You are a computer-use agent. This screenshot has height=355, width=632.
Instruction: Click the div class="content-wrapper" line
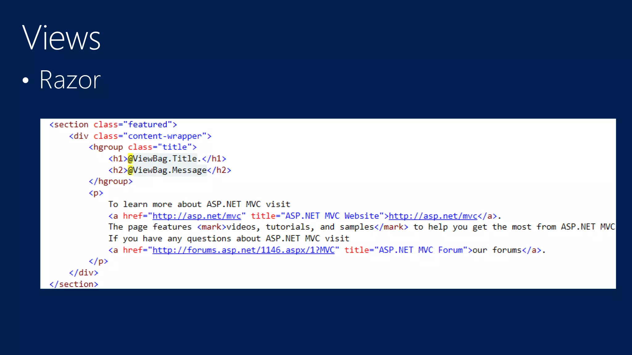[x=140, y=136]
